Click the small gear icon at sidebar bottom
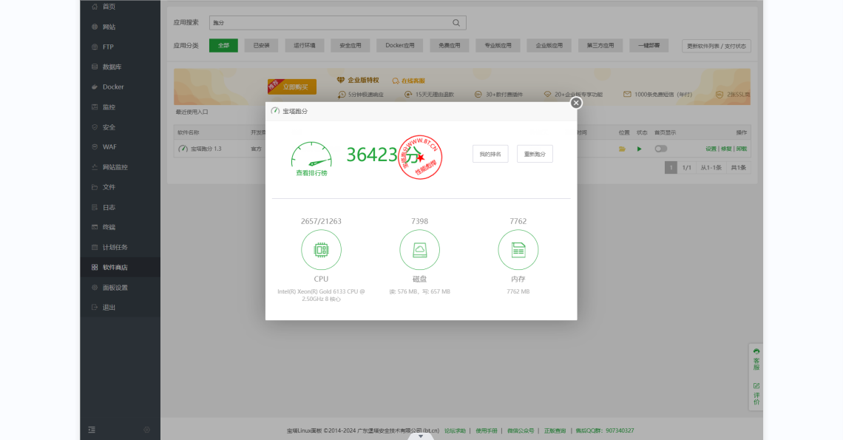This screenshot has width=843, height=440. 146,430
